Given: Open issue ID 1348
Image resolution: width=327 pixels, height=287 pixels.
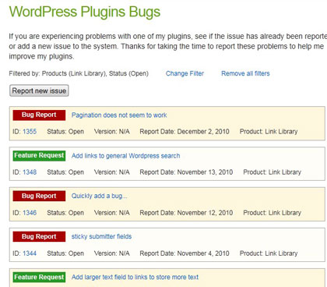Looking at the screenshot, I should click(30, 172).
